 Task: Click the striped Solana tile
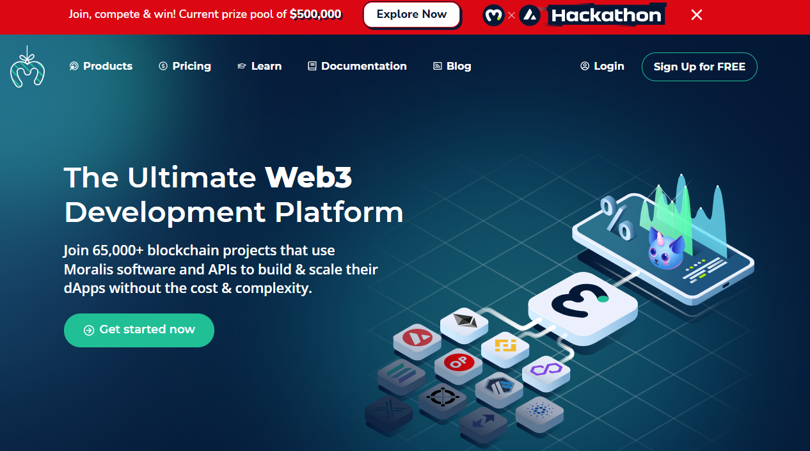401,377
